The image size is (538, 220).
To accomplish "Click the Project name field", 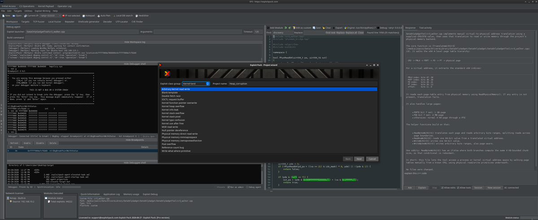I will point(303,84).
